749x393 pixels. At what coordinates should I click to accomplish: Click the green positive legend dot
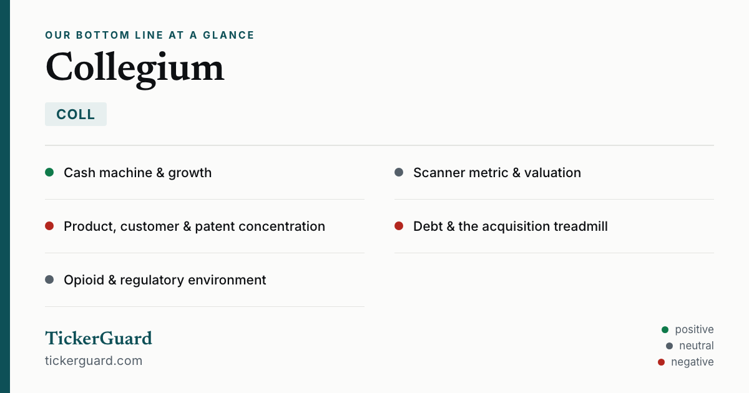pos(665,329)
